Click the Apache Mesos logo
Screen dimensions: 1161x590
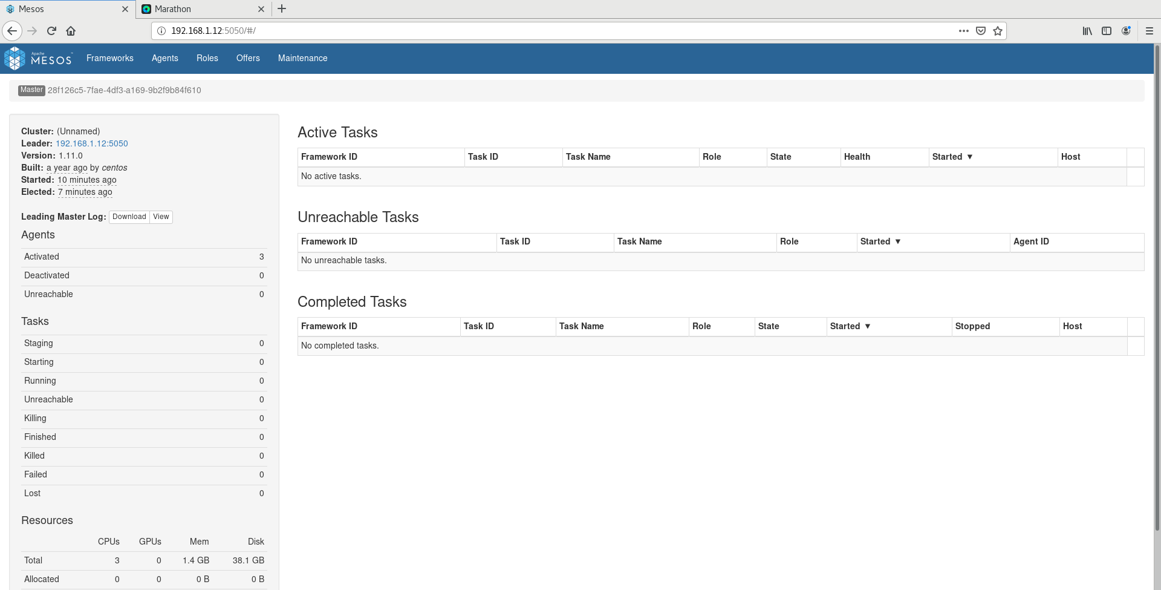coord(38,58)
